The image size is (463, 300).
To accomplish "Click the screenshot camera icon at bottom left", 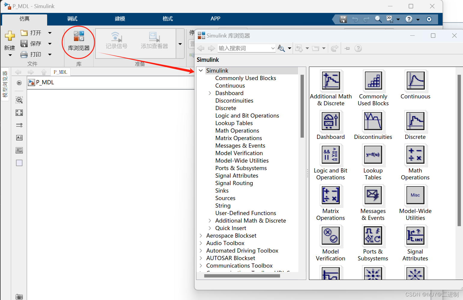I will pyautogui.click(x=19, y=297).
